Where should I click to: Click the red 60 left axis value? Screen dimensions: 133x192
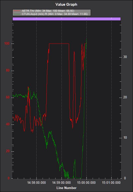(7, 97)
